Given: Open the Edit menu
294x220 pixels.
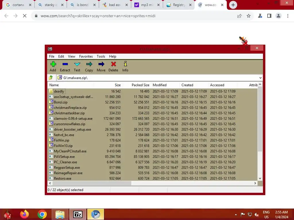Looking at the screenshot, I should [x=61, y=56].
